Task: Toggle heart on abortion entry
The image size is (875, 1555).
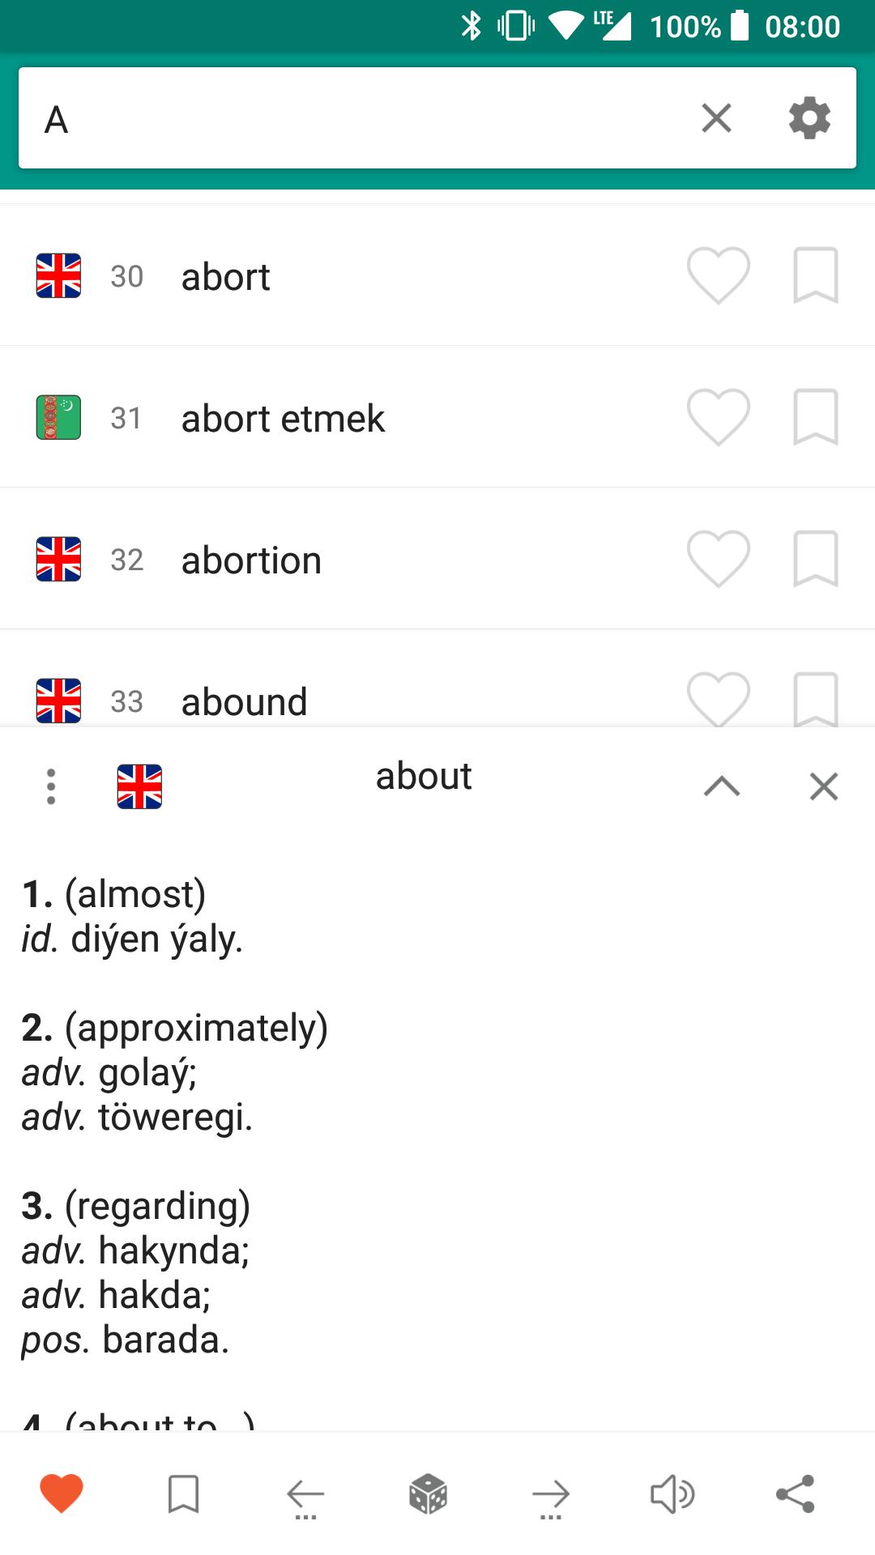Action: click(x=719, y=559)
